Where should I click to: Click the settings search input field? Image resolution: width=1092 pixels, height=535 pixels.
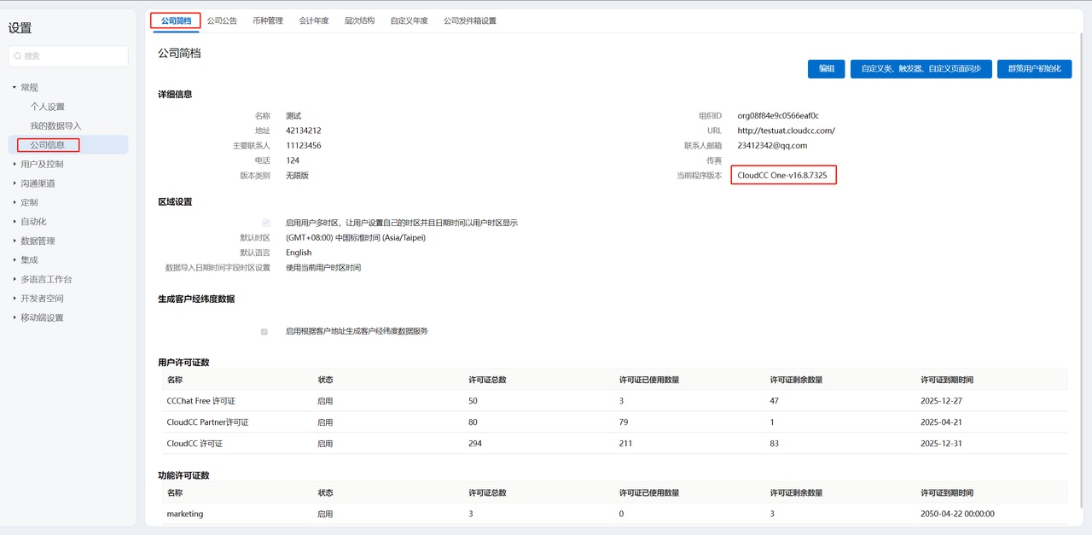click(73, 56)
